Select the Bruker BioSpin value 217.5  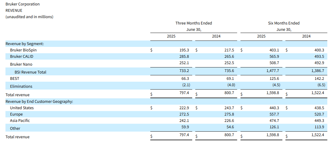[230, 50]
